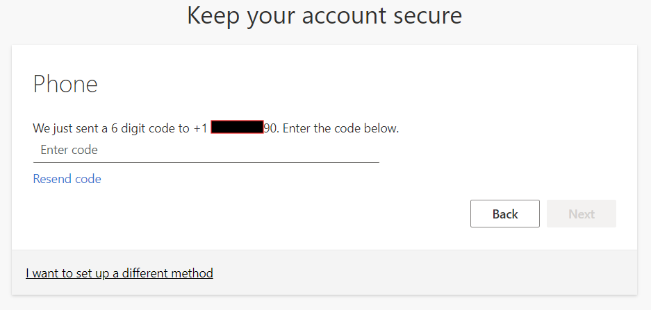The width and height of the screenshot is (651, 310).
Task: Click the trailing 90 phone digits
Action: tap(270, 128)
